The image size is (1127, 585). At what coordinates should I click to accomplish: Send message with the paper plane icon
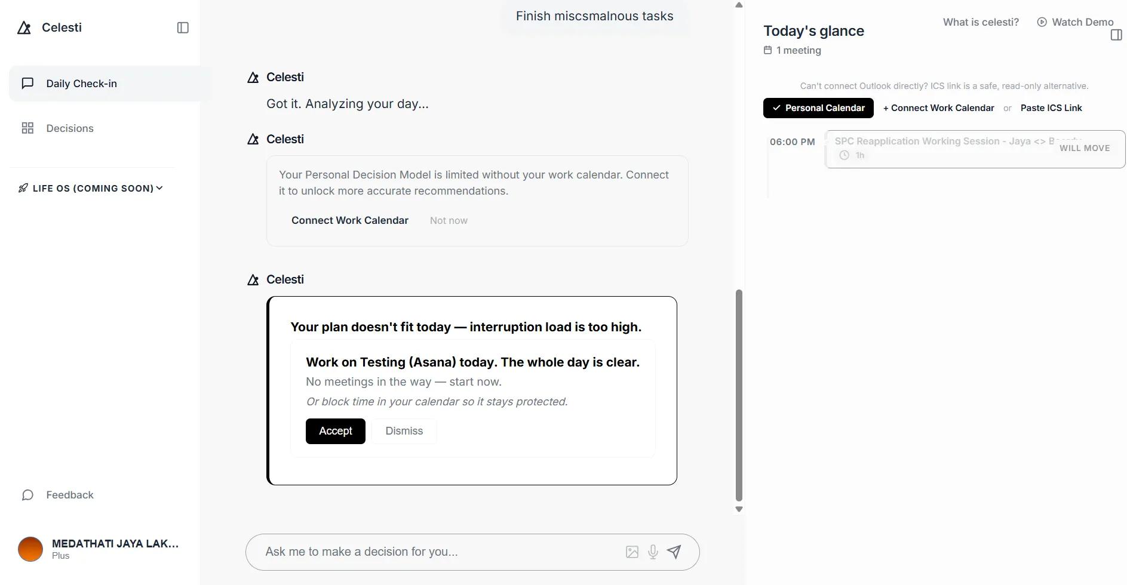[674, 552]
